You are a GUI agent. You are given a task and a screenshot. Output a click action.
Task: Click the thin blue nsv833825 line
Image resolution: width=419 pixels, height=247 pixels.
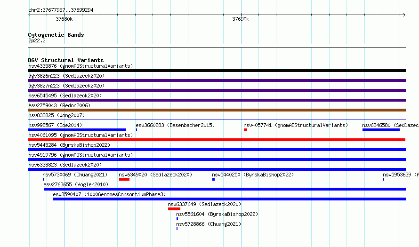217,120
